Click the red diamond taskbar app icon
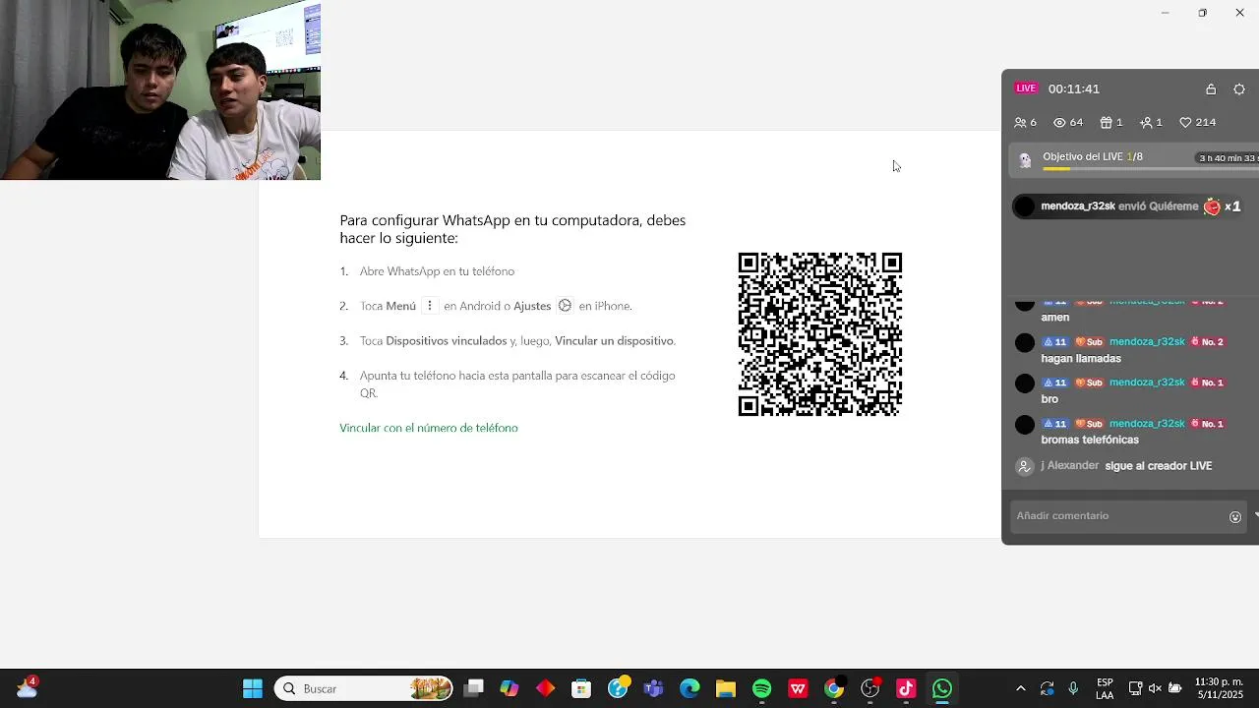Viewport: 1259px width, 708px height. 545,688
